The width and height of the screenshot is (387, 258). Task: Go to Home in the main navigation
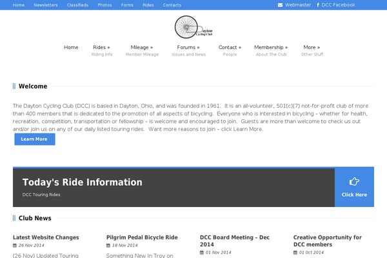(x=71, y=47)
